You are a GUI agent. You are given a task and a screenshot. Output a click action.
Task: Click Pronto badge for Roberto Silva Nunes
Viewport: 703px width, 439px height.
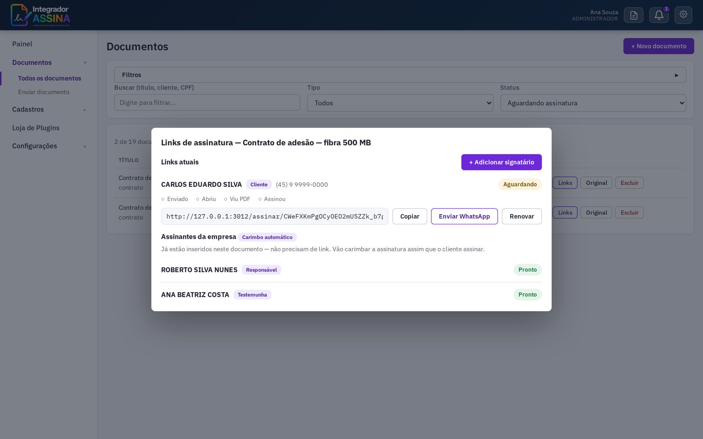pos(527,270)
